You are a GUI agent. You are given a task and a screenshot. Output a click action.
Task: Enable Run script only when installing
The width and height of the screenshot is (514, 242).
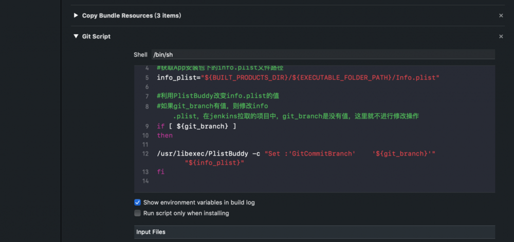tap(137, 213)
